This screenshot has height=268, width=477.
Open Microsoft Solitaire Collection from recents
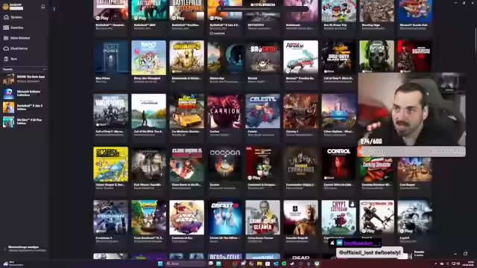coord(25,93)
